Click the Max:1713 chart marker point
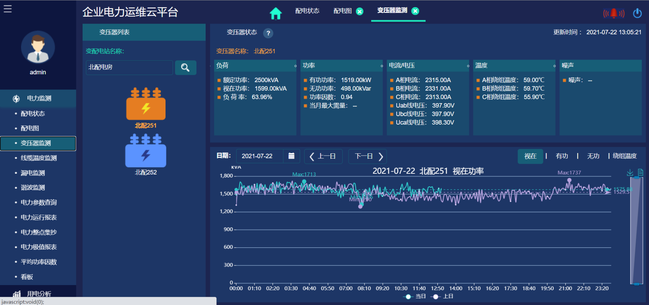649x305 pixels. pyautogui.click(x=304, y=182)
